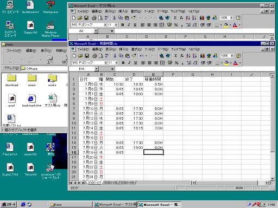Open the Name Box dropdown showing E16

click(x=96, y=69)
